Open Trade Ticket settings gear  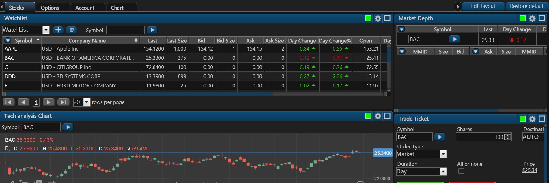[x=532, y=119]
